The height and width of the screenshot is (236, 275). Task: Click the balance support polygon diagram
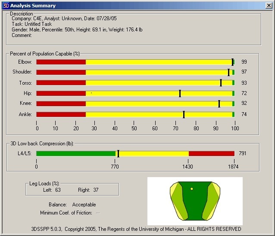[x=195, y=201]
